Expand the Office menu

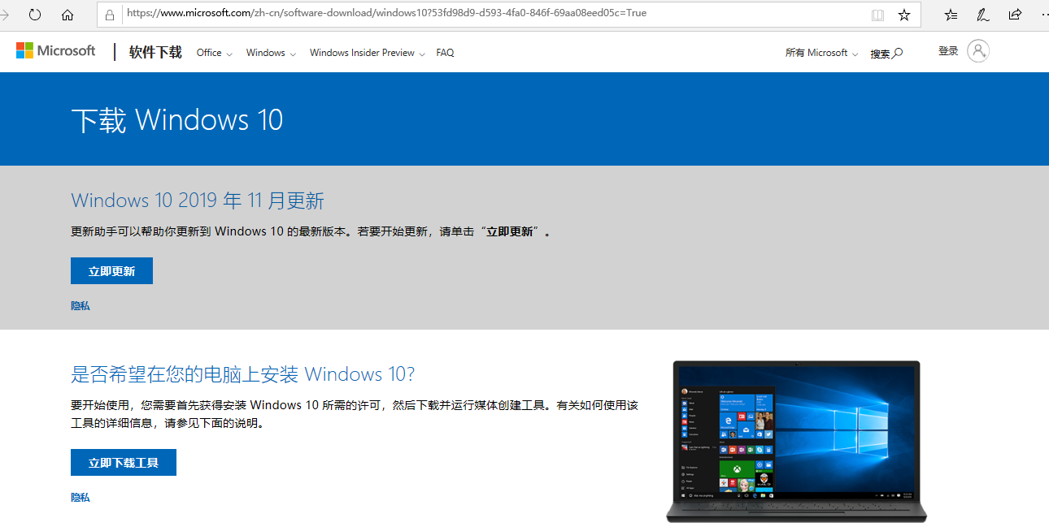[215, 53]
